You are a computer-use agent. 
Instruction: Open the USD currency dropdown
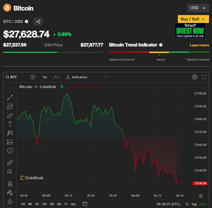pos(198,8)
